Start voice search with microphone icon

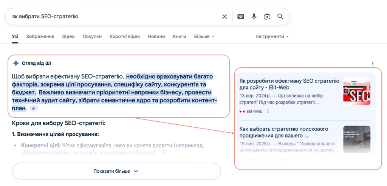coord(254,17)
